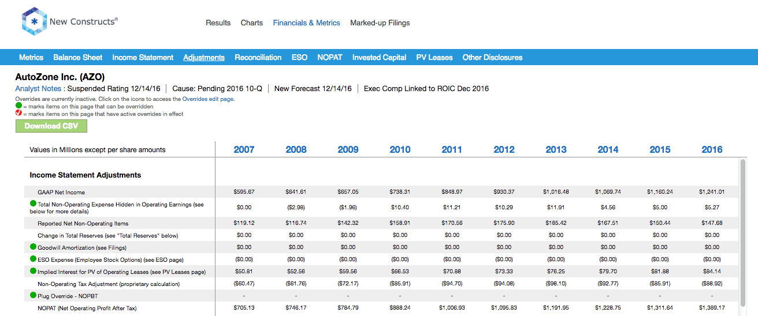The width and height of the screenshot is (758, 316).
Task: Click the Download CSV button
Action: coord(51,126)
